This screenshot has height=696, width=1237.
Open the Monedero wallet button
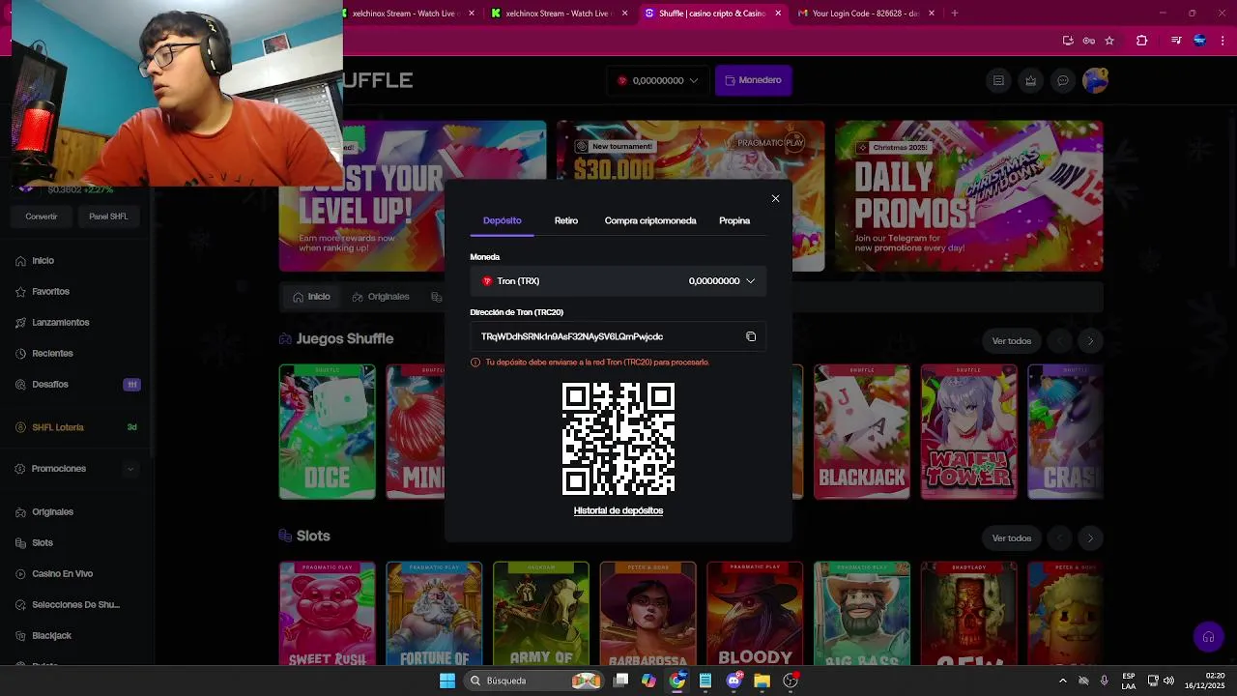[x=754, y=80]
